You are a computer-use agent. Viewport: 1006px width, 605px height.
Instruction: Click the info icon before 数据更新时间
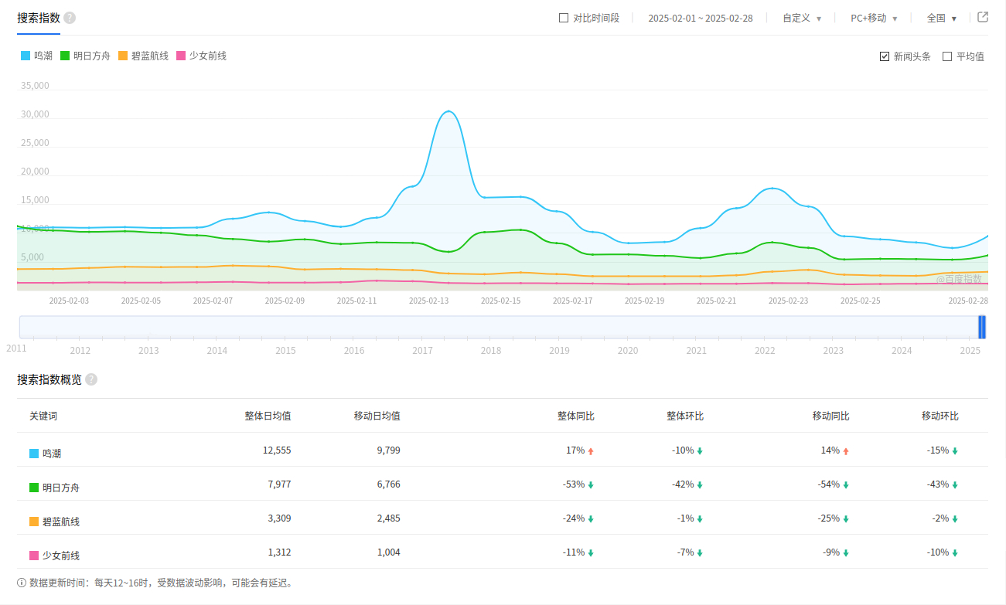[x=22, y=583]
